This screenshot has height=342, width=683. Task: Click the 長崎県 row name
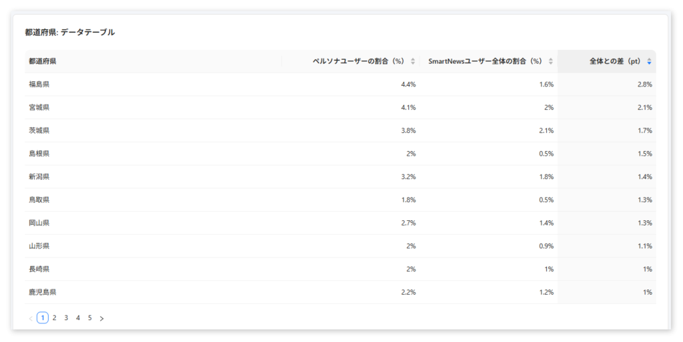(x=39, y=269)
